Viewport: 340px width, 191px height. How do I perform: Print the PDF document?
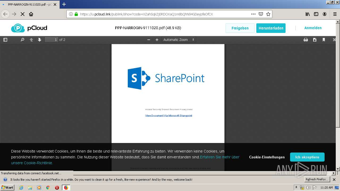pos(306,40)
